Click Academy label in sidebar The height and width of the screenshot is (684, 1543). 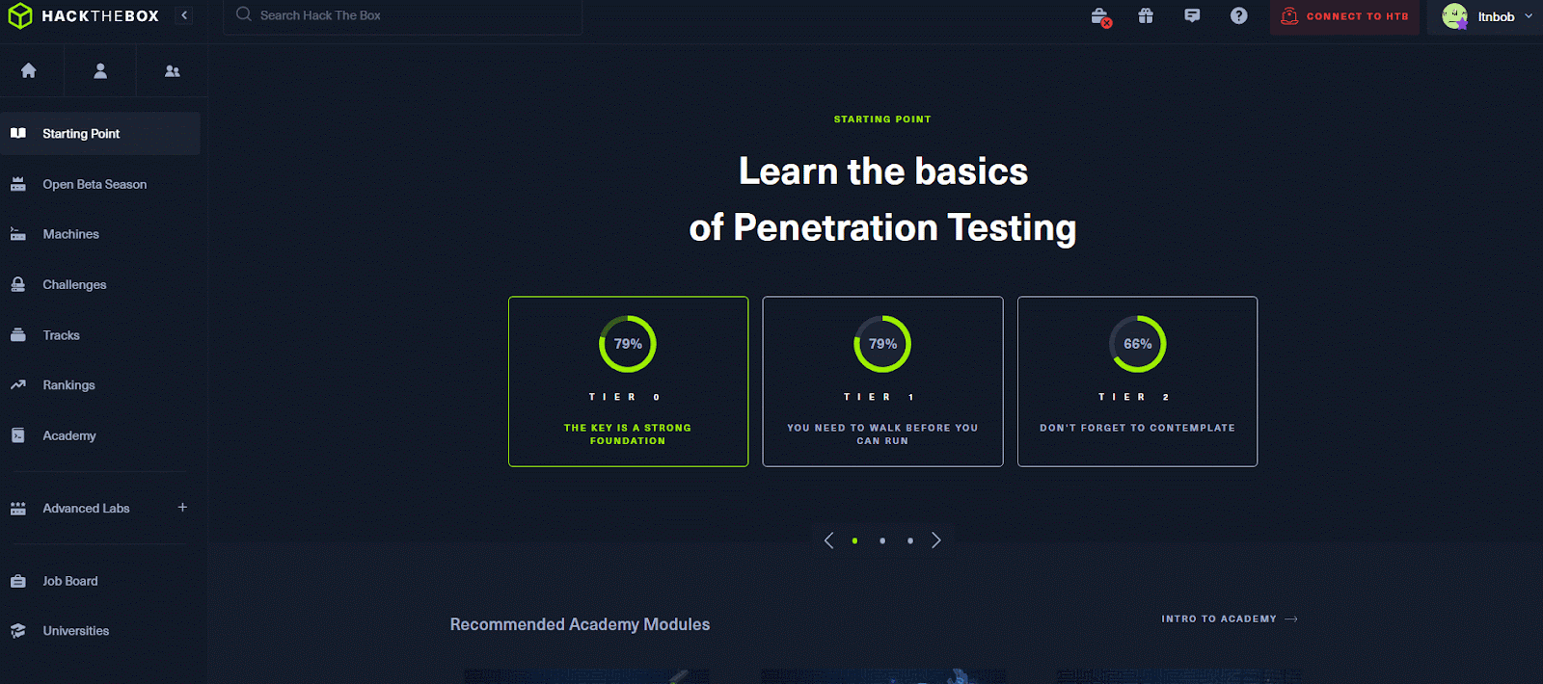[69, 435]
